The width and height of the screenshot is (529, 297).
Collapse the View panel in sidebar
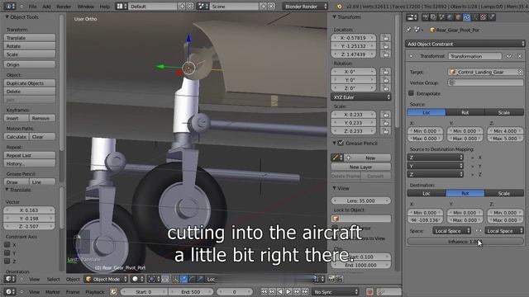[x=334, y=188]
